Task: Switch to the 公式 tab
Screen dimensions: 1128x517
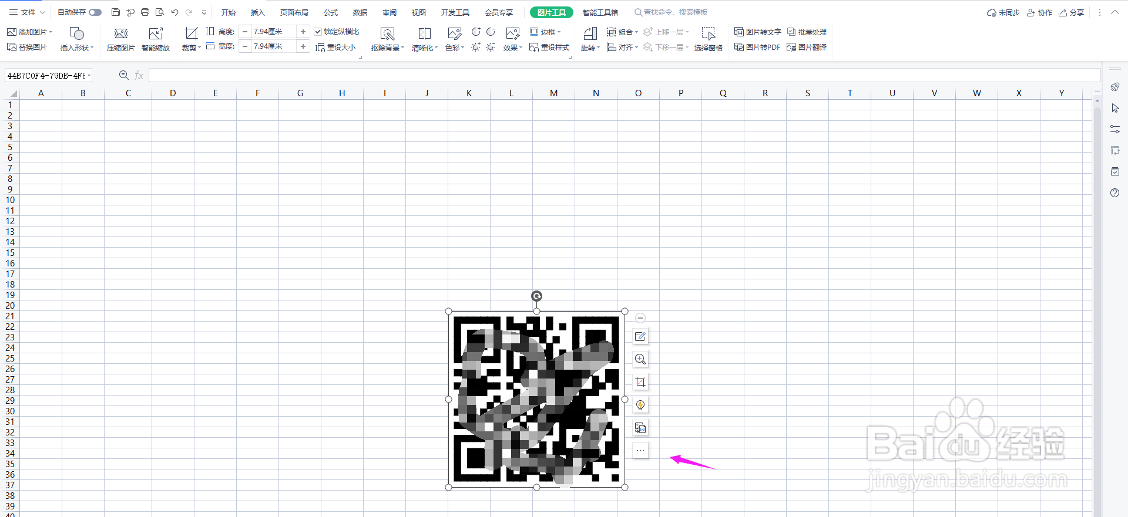Action: pyautogui.click(x=331, y=12)
